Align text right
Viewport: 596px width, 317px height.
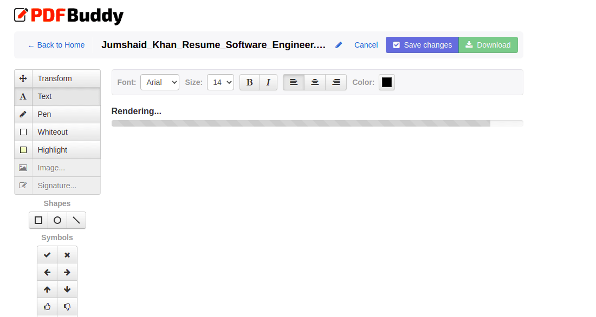(x=336, y=82)
